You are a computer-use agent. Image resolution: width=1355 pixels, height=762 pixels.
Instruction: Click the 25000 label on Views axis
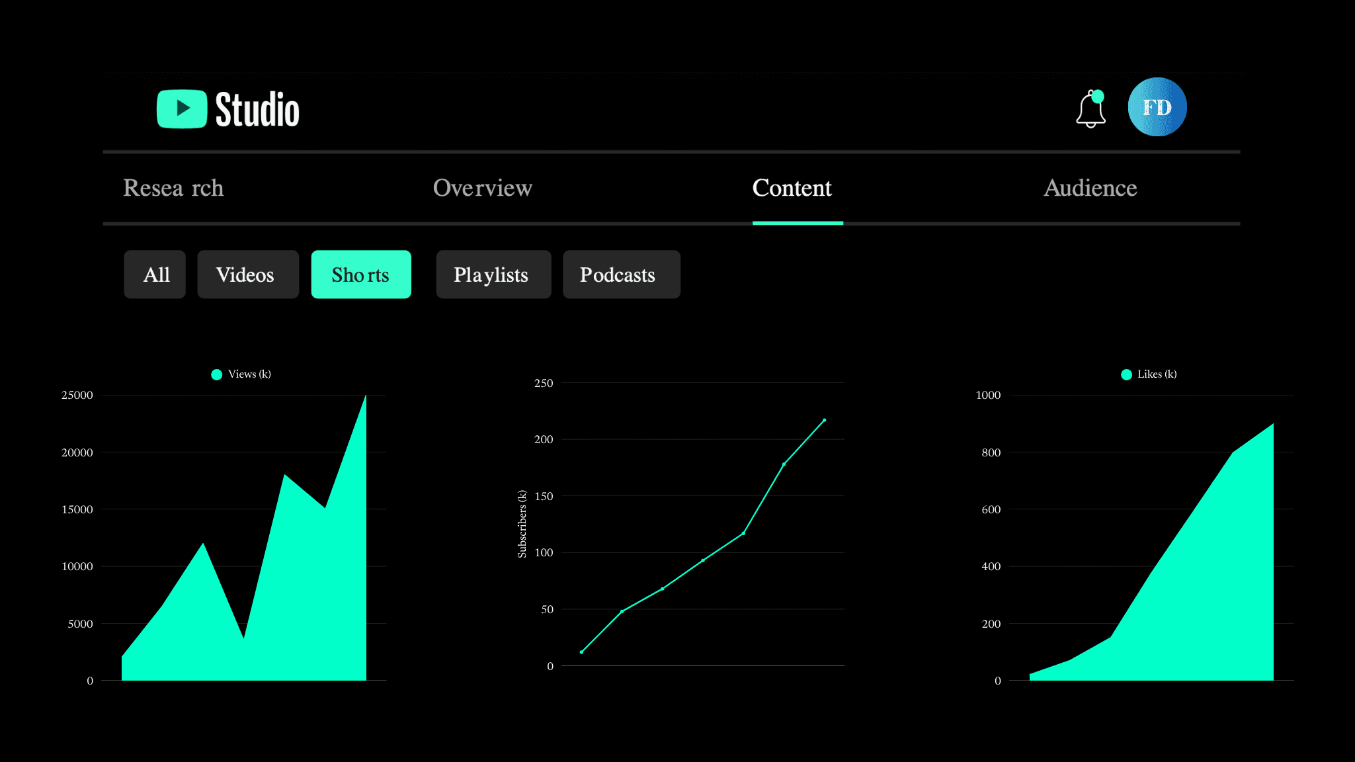(77, 395)
